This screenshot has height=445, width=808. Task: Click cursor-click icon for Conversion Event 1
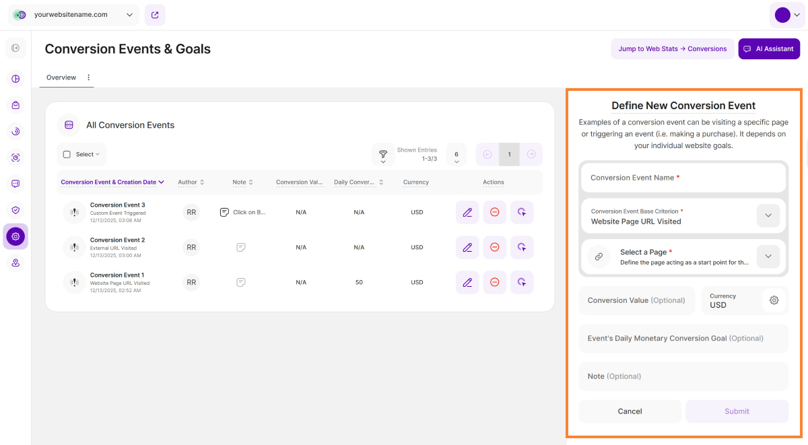(x=521, y=282)
